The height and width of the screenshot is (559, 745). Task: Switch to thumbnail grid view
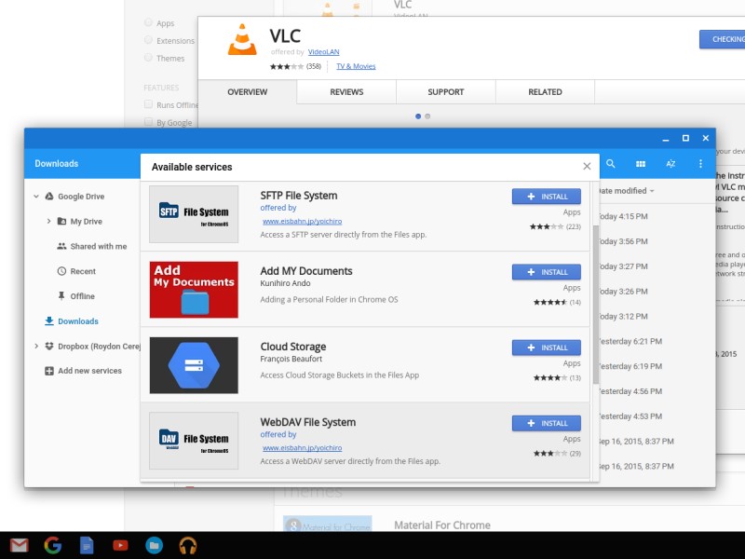click(x=641, y=164)
